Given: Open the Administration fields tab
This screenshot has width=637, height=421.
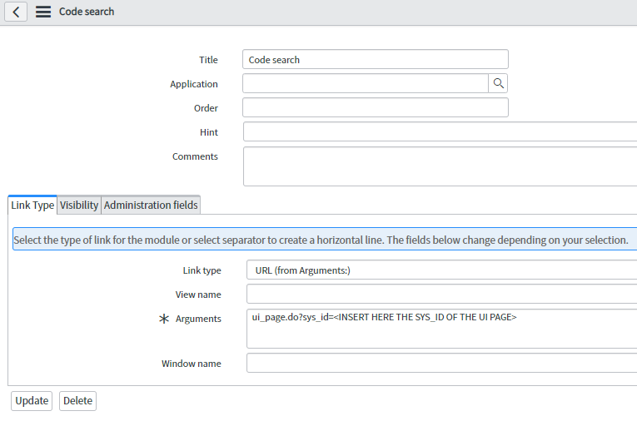Looking at the screenshot, I should coord(151,205).
